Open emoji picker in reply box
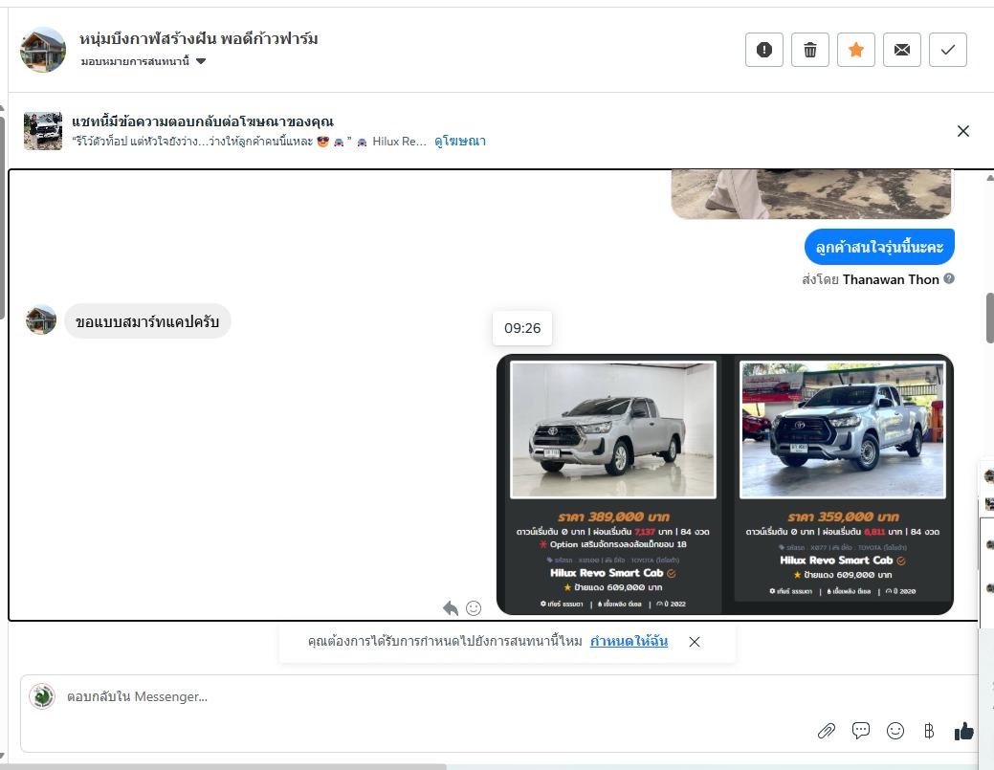This screenshot has width=994, height=770. pyautogui.click(x=895, y=732)
